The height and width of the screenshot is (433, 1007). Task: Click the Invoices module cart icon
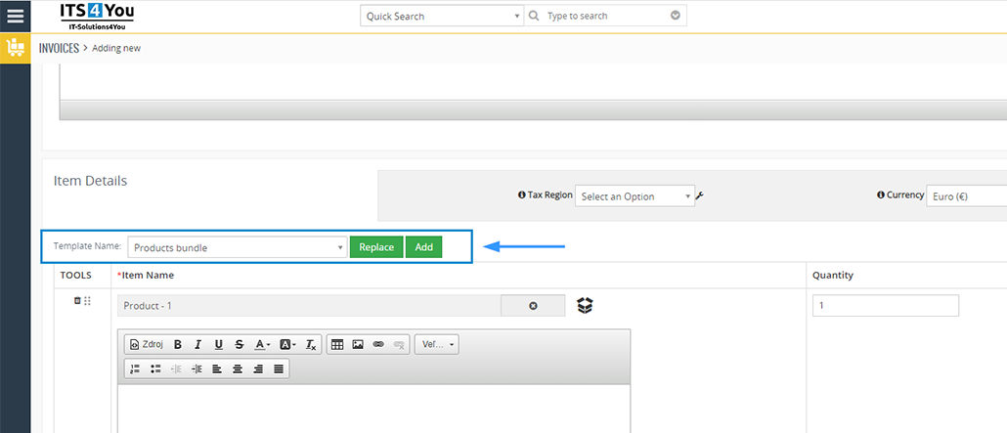tap(15, 48)
